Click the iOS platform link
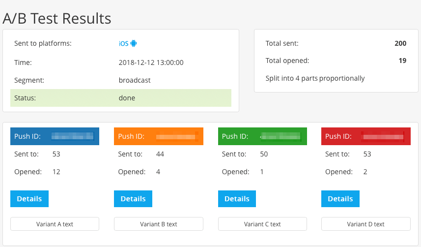Screen dimensions: 421x247 click(123, 44)
